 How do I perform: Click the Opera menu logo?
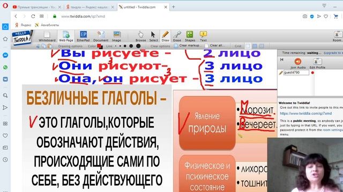[5, 6]
